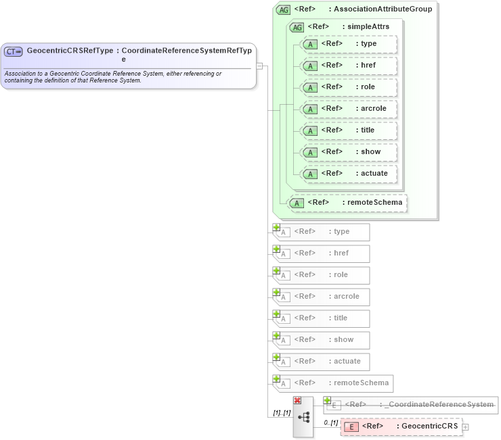This screenshot has height=440, width=501.
Task: Click greyed ': actuate' attribute text
Action: click(x=345, y=361)
